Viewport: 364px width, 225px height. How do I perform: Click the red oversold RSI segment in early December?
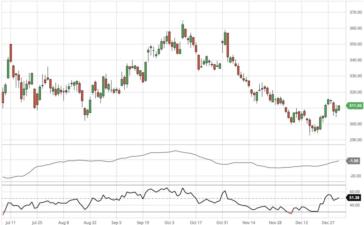click(x=290, y=213)
